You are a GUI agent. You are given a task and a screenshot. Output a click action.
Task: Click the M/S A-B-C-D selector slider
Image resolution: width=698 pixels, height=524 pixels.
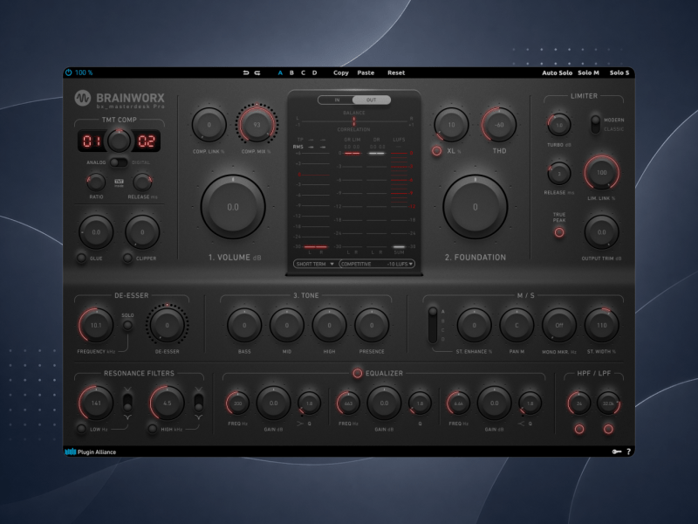(433, 325)
